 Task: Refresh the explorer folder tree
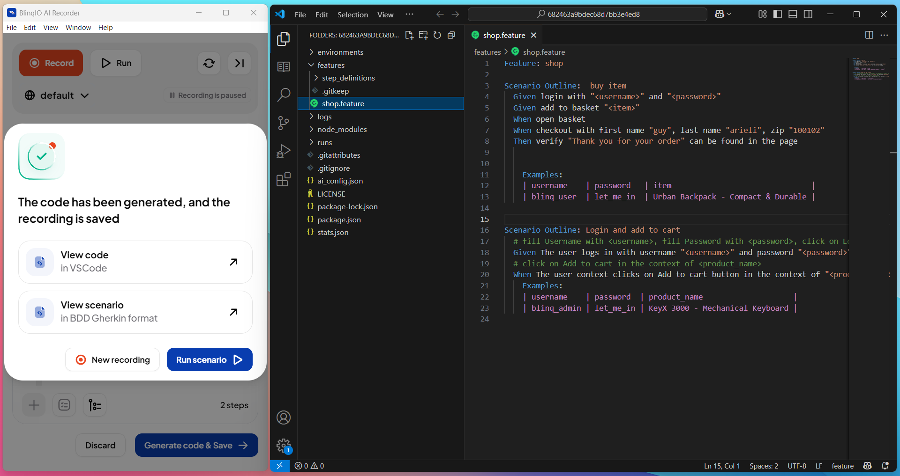tap(437, 35)
